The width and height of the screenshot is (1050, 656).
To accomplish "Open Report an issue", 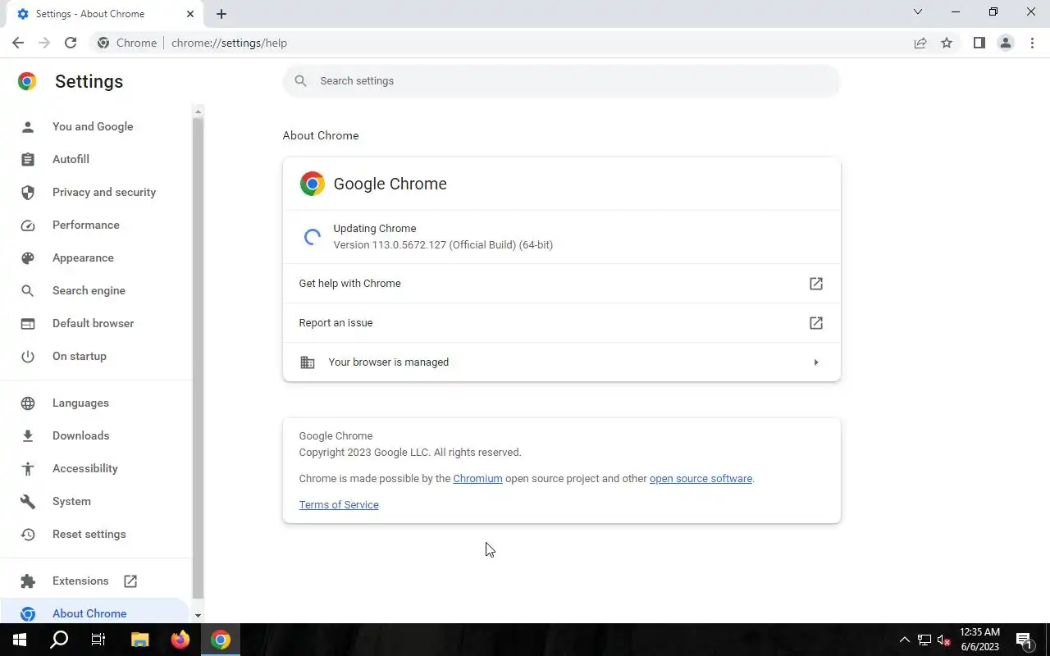I will [562, 322].
